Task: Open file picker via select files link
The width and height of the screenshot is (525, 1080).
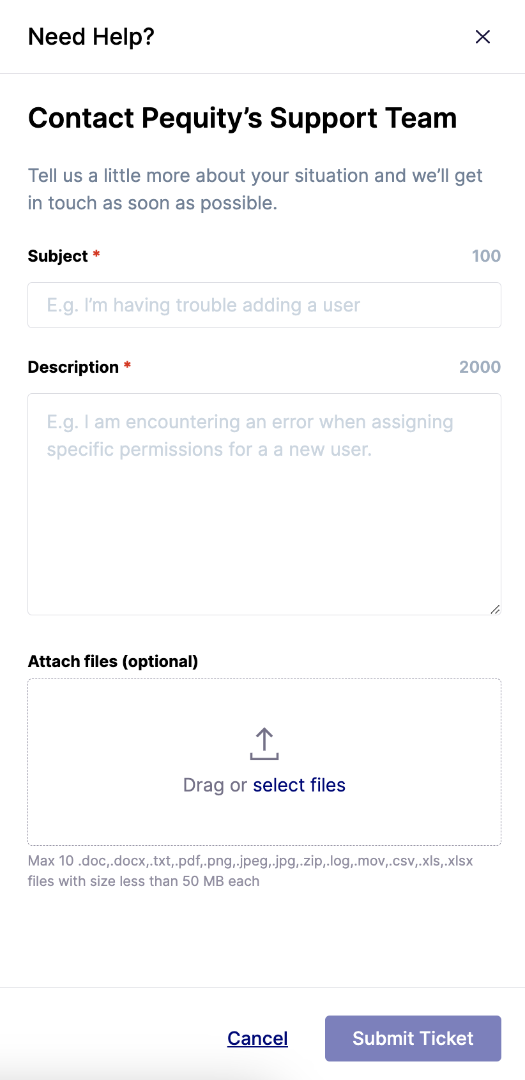Action: tap(299, 785)
